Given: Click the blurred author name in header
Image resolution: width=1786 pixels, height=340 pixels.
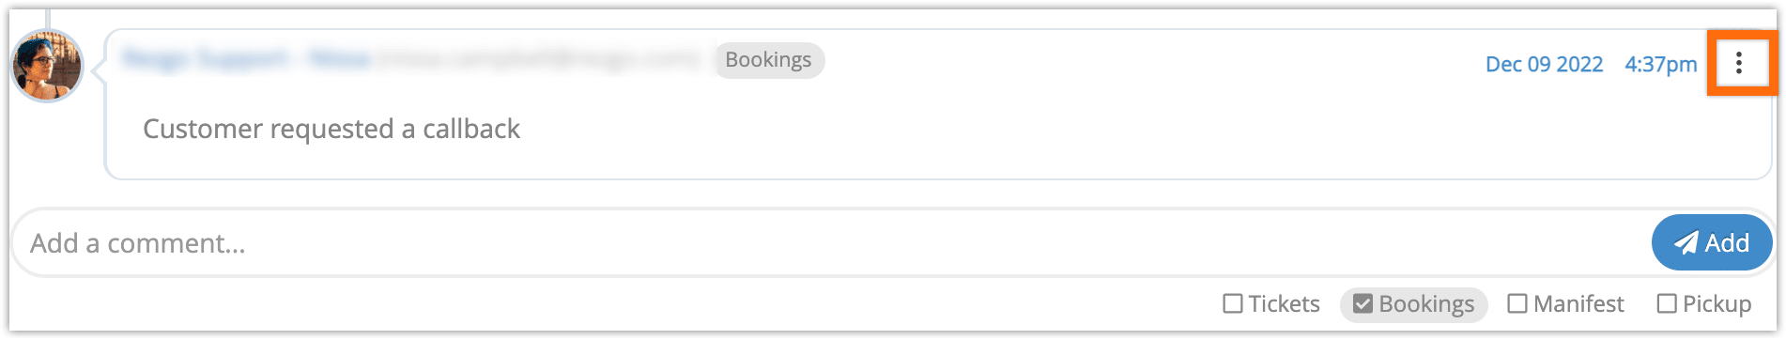Looking at the screenshot, I should pyautogui.click(x=247, y=59).
